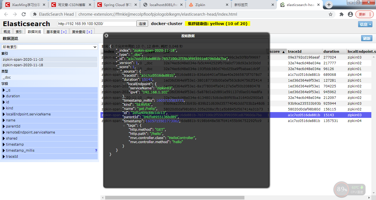376x200 pixels.
Task: Click the 集群健康值 yellow health status
Action: (217, 24)
